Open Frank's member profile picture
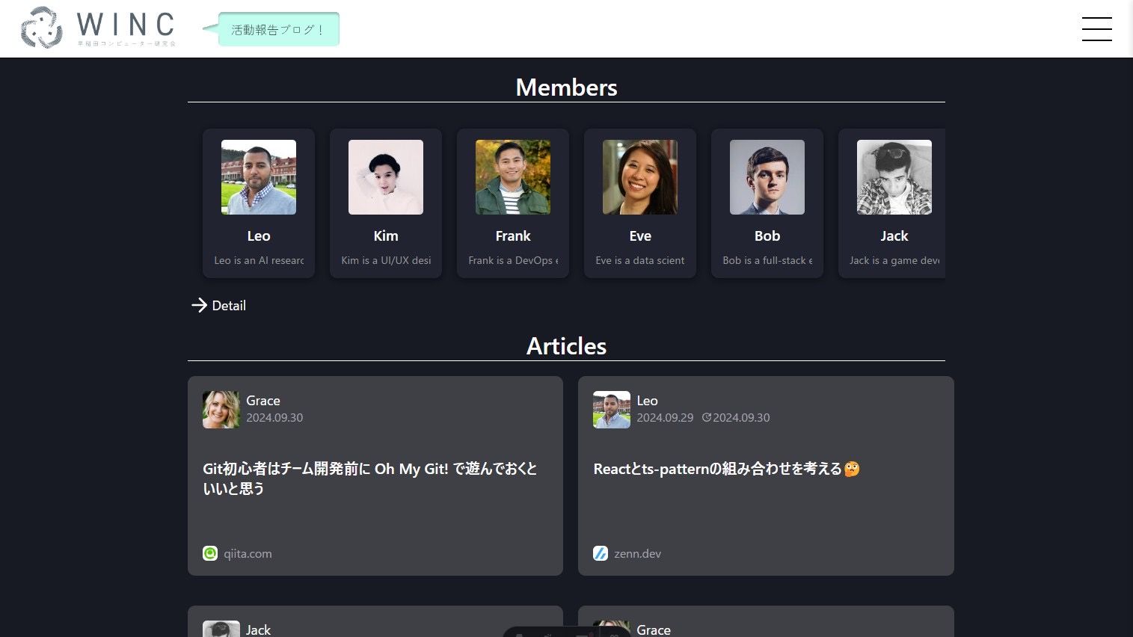The width and height of the screenshot is (1133, 637). (513, 177)
